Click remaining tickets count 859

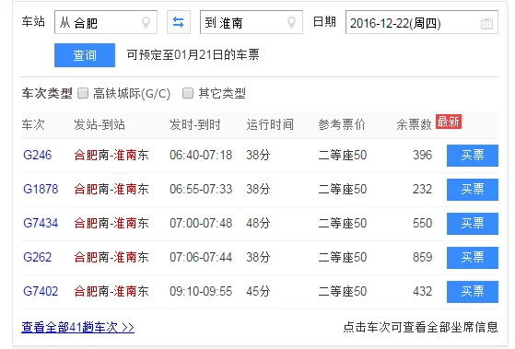(422, 257)
